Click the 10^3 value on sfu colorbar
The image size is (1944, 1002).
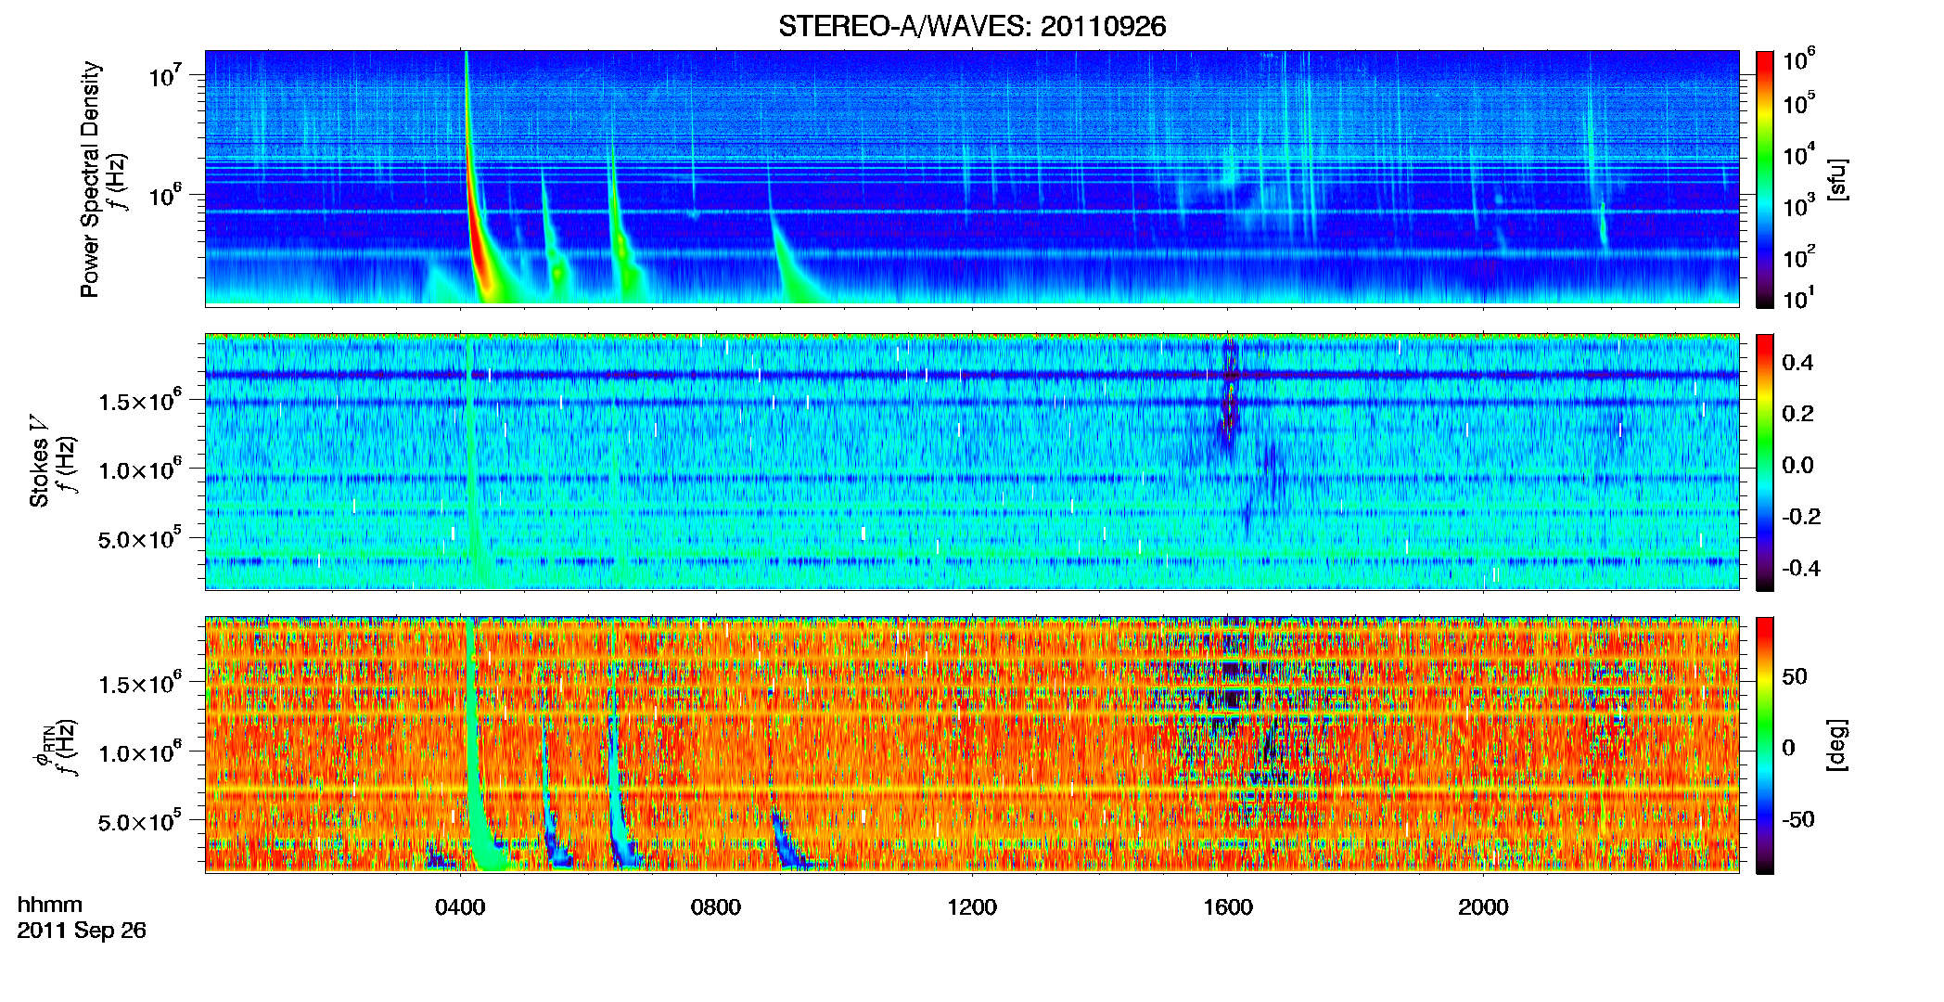[1799, 206]
